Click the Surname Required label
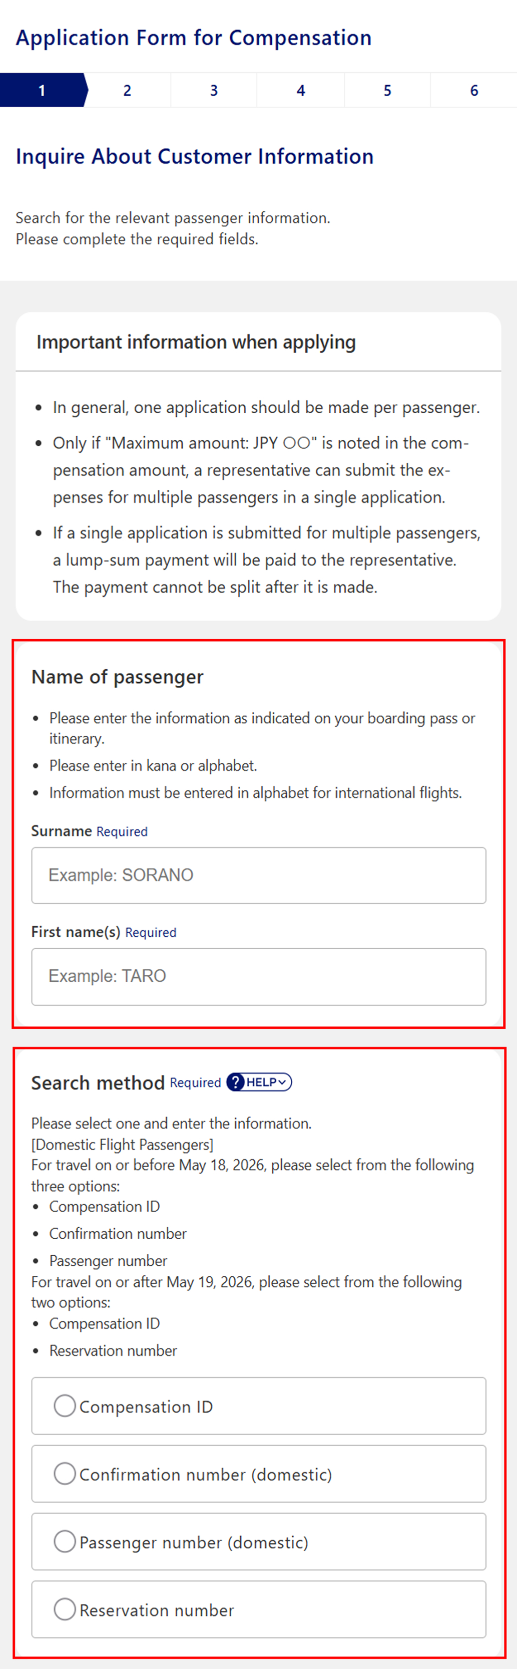 (89, 831)
